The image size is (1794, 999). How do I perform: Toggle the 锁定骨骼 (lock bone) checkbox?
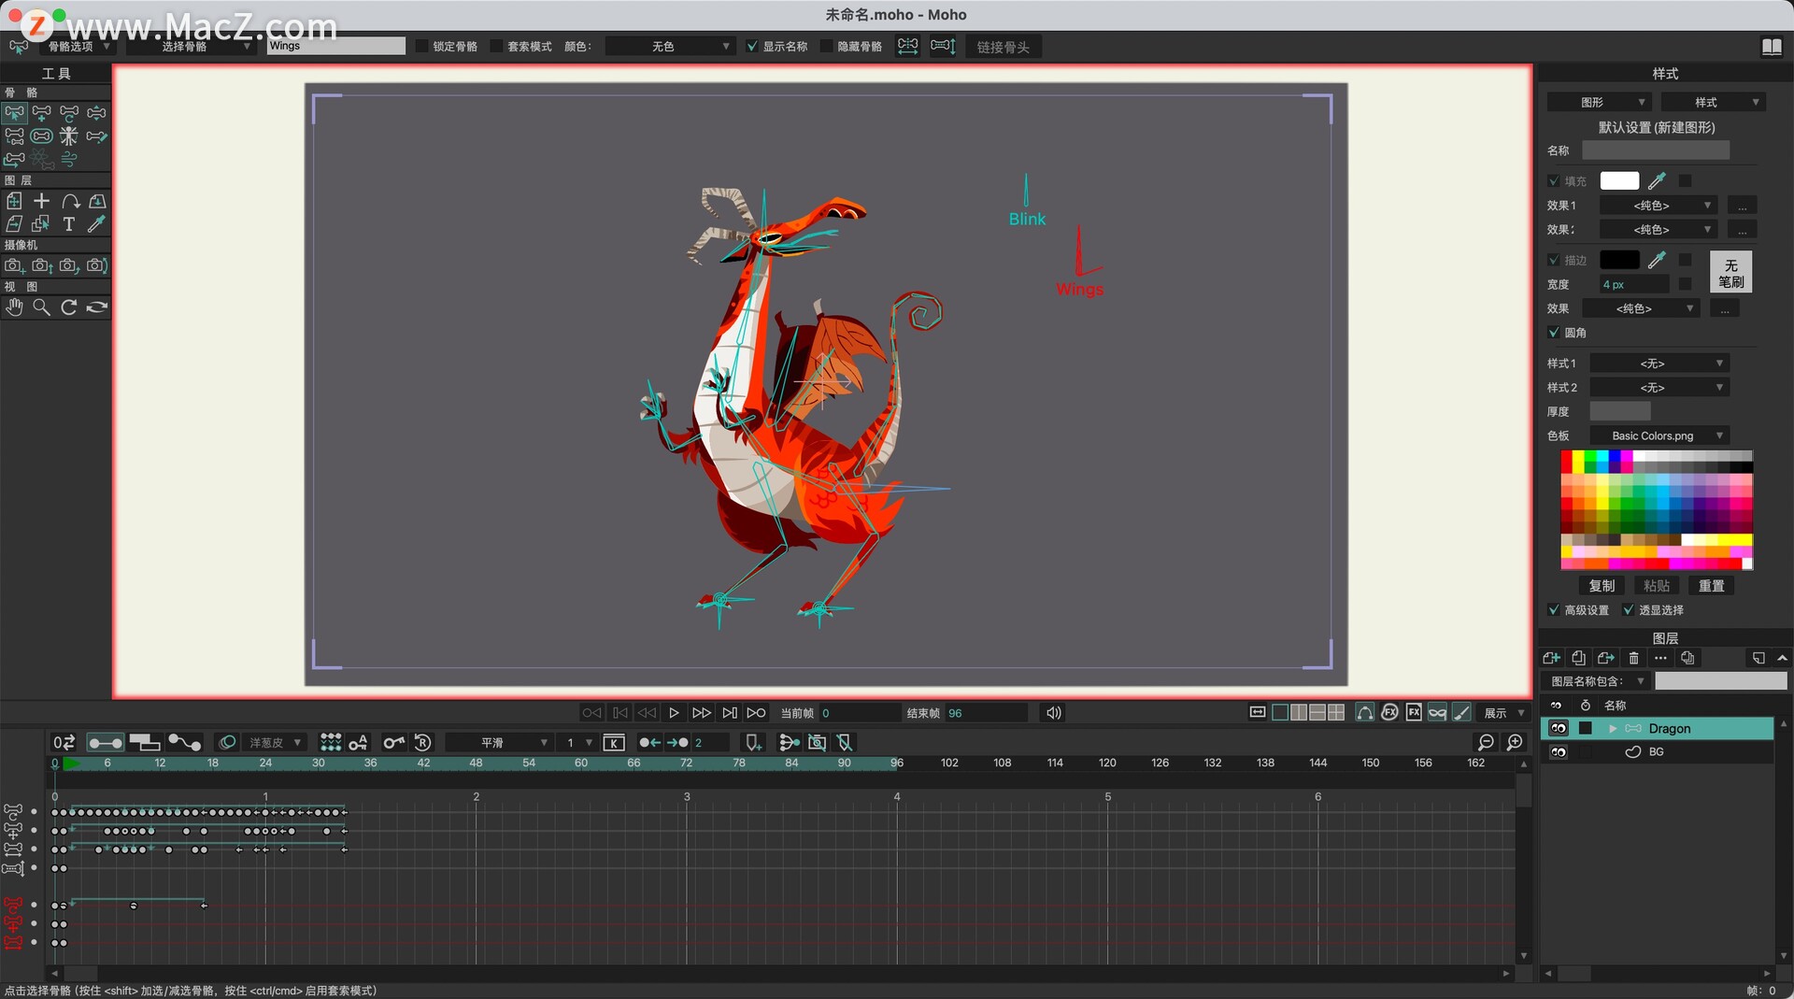[421, 46]
